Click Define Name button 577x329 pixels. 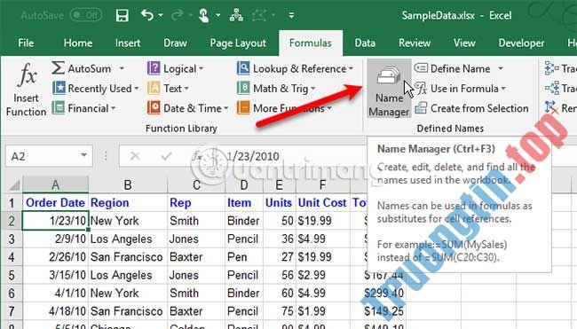pos(454,68)
